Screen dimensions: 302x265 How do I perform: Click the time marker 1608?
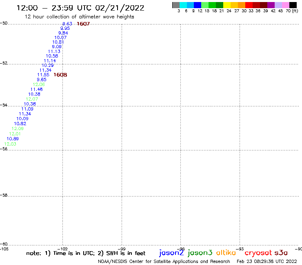pyautogui.click(x=60, y=75)
